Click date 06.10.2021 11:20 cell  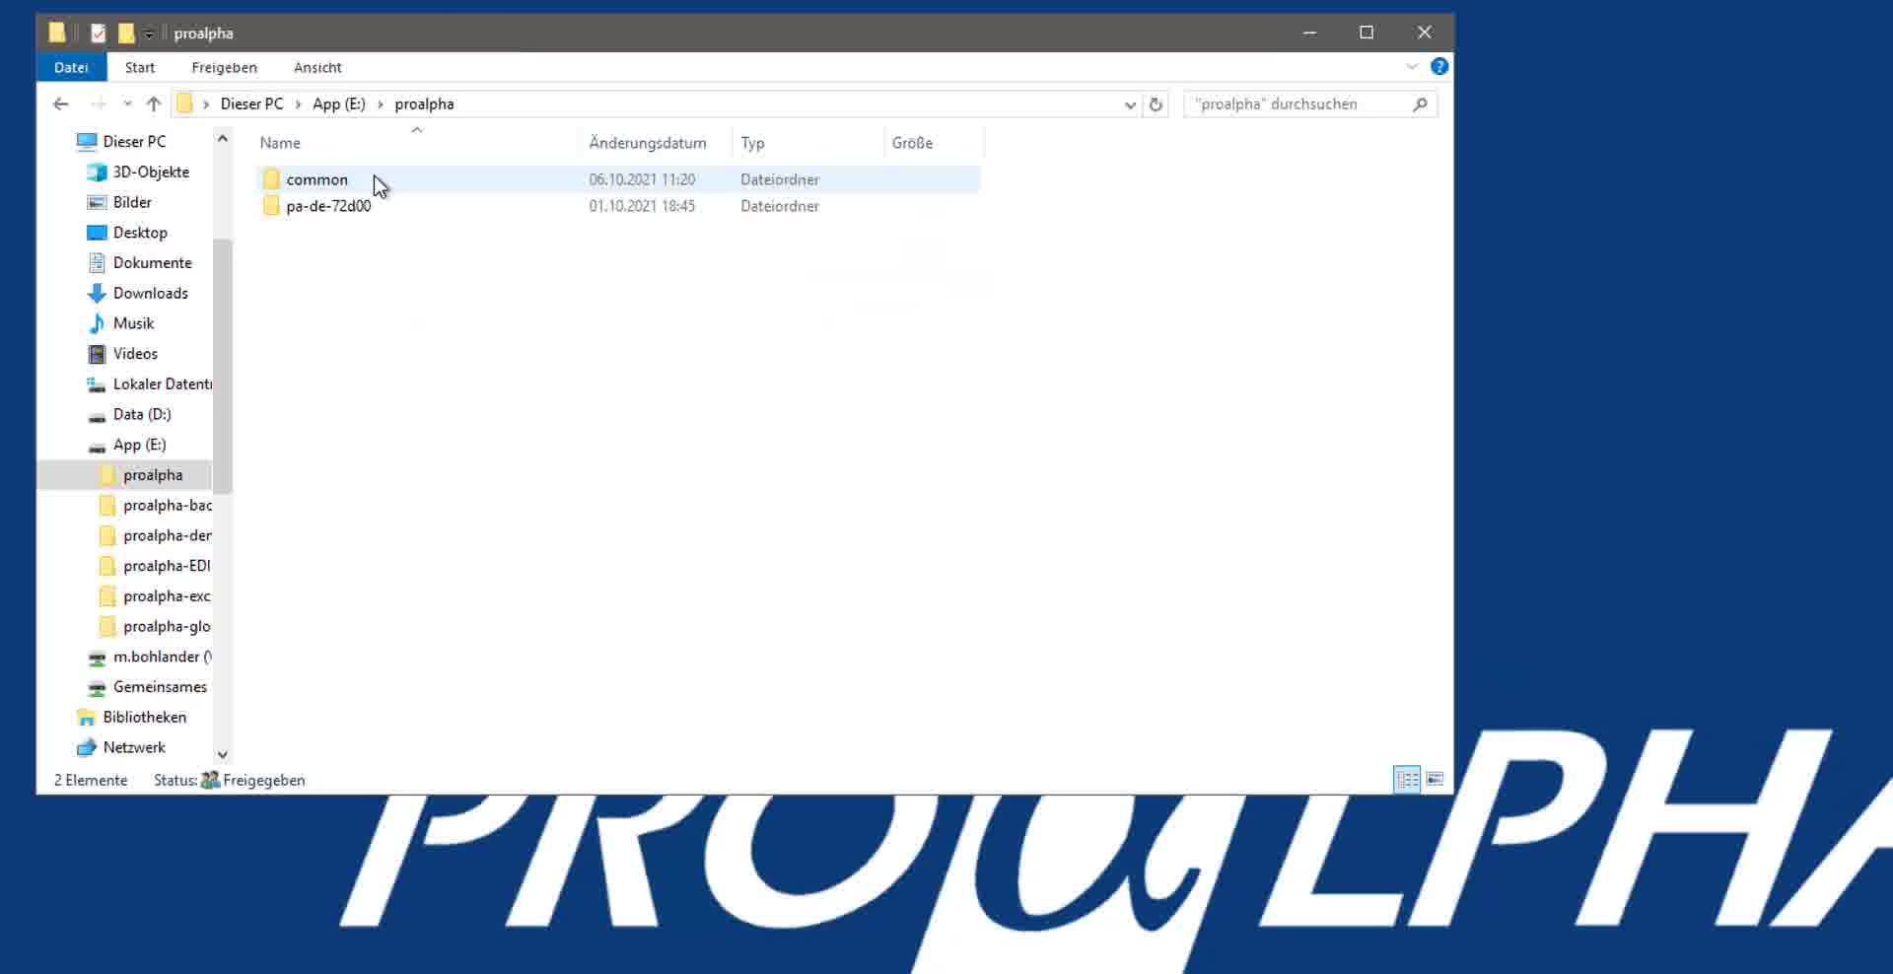(x=642, y=179)
